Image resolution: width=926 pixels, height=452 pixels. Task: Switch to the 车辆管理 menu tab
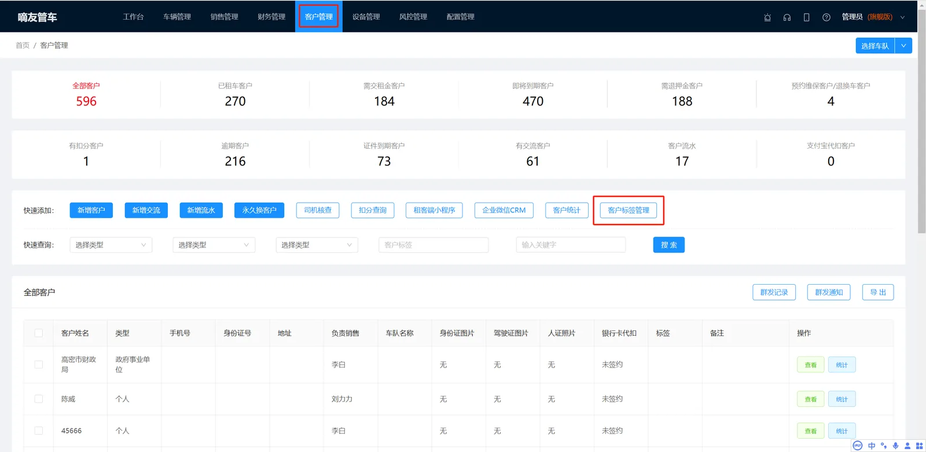(x=177, y=17)
